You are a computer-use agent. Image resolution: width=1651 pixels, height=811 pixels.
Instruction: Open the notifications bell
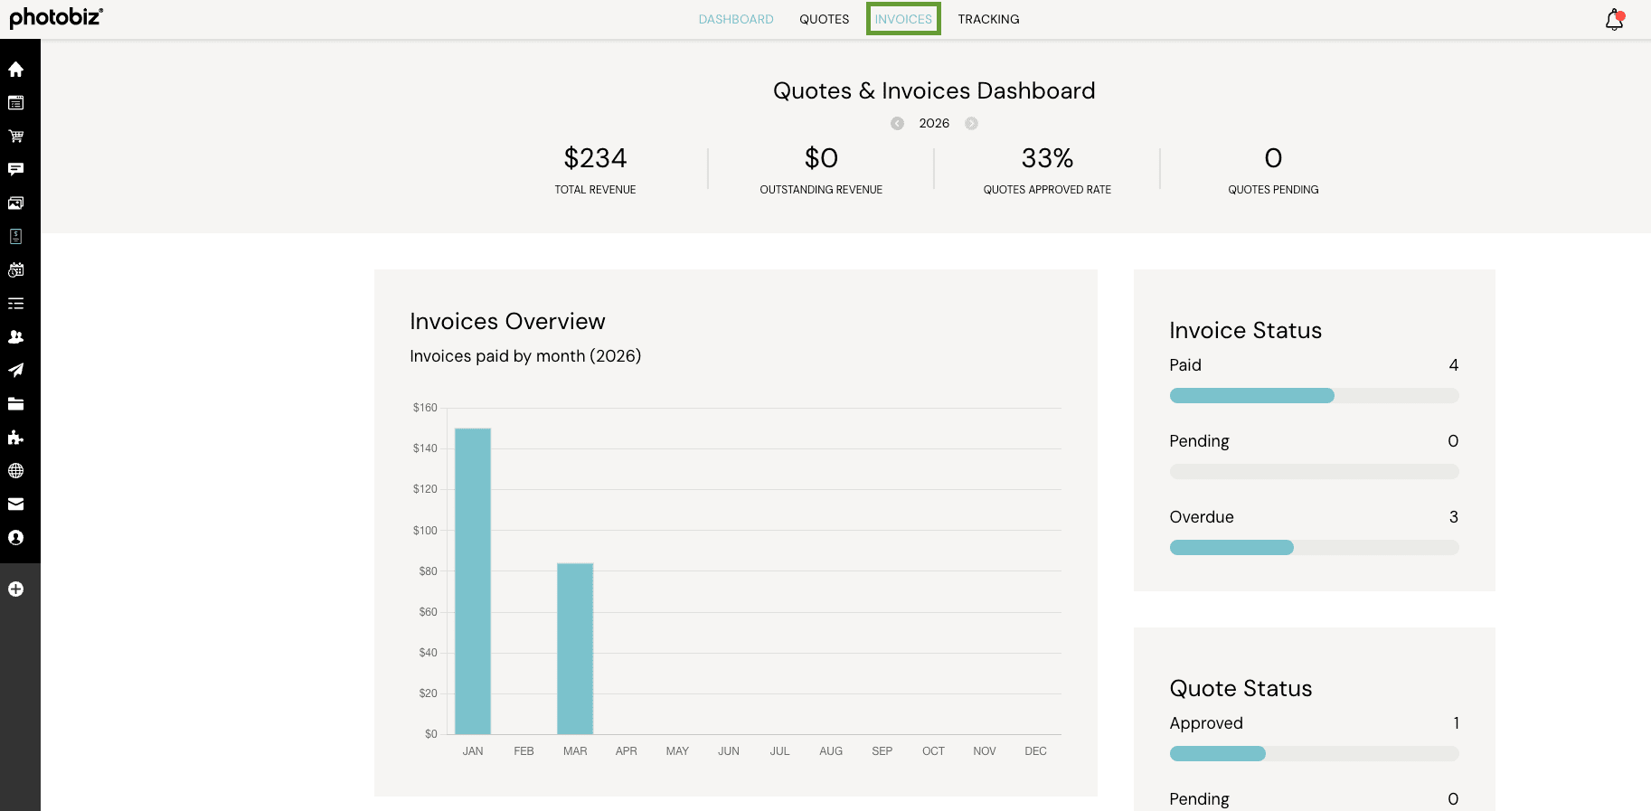[1615, 20]
